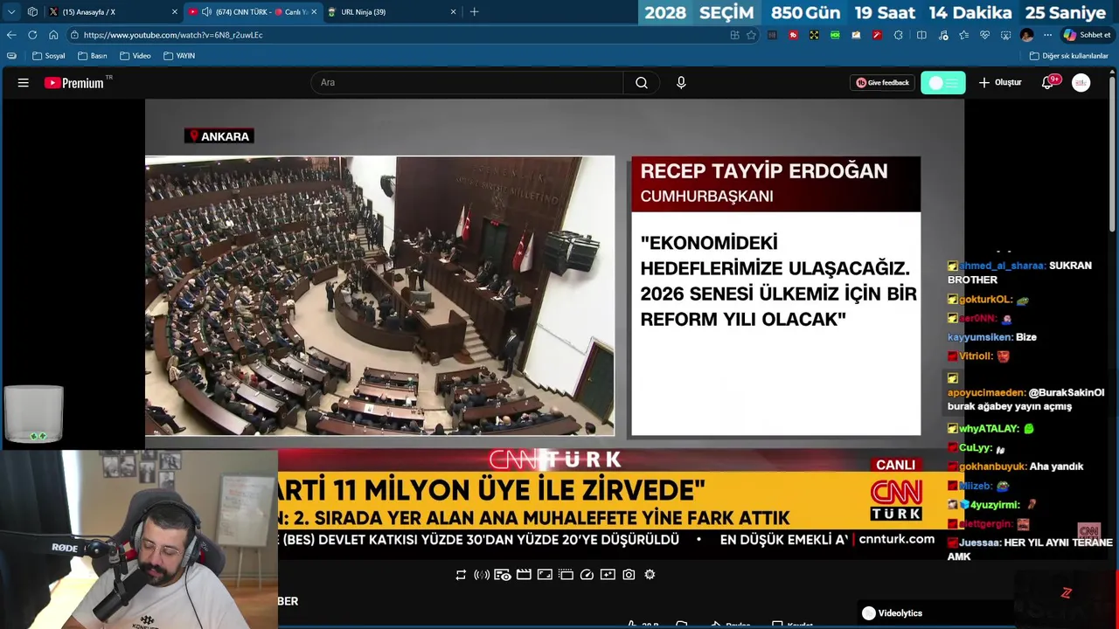This screenshot has height=629, width=1119.
Task: Start voice search with the microphone icon
Action: coord(681,82)
